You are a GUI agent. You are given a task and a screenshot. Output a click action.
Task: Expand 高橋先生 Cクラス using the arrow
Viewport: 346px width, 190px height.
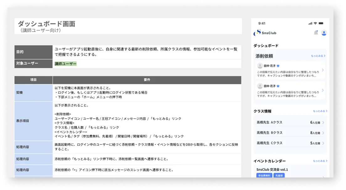pyautogui.click(x=324, y=143)
